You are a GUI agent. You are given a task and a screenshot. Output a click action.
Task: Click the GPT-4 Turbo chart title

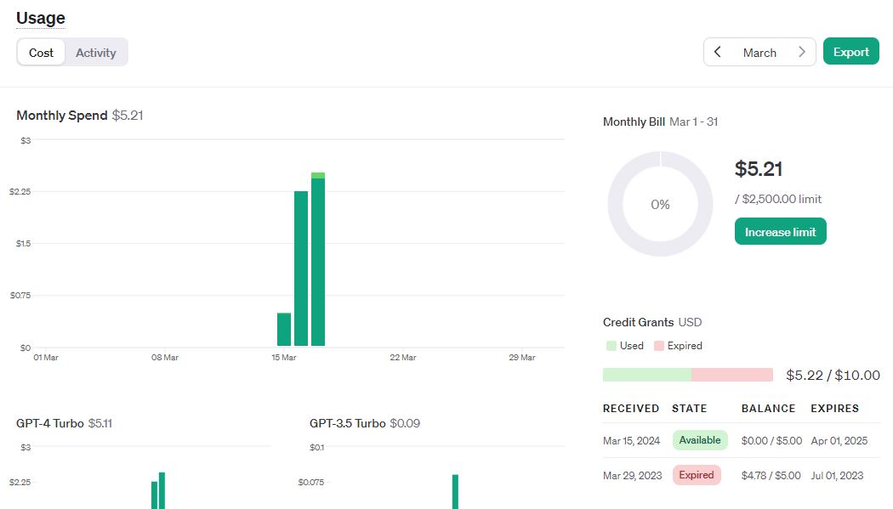pyautogui.click(x=54, y=422)
